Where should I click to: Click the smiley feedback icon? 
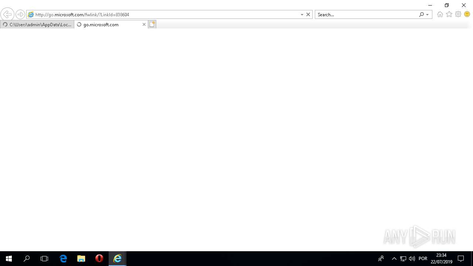tap(467, 14)
